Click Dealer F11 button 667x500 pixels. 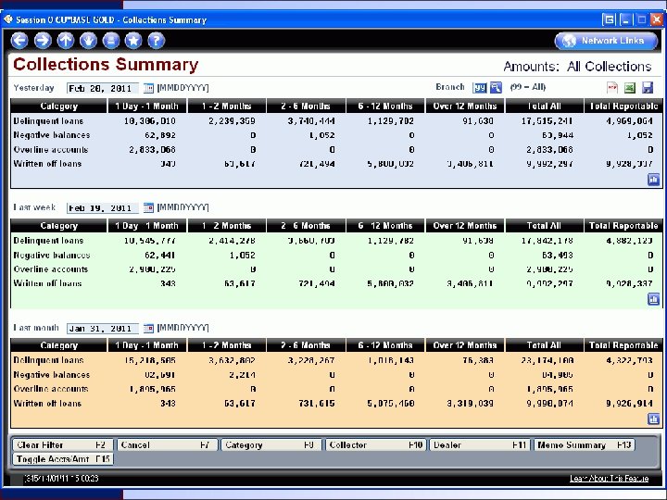480,444
